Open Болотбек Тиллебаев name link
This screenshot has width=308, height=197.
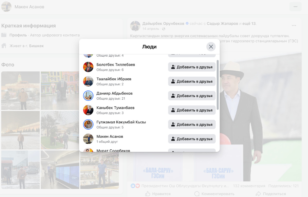click(x=116, y=65)
